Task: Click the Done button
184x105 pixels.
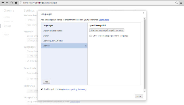Action: click(x=139, y=96)
